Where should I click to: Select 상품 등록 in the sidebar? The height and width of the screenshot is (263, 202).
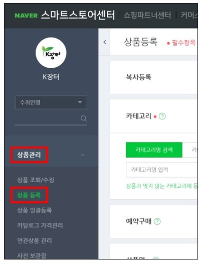29,195
